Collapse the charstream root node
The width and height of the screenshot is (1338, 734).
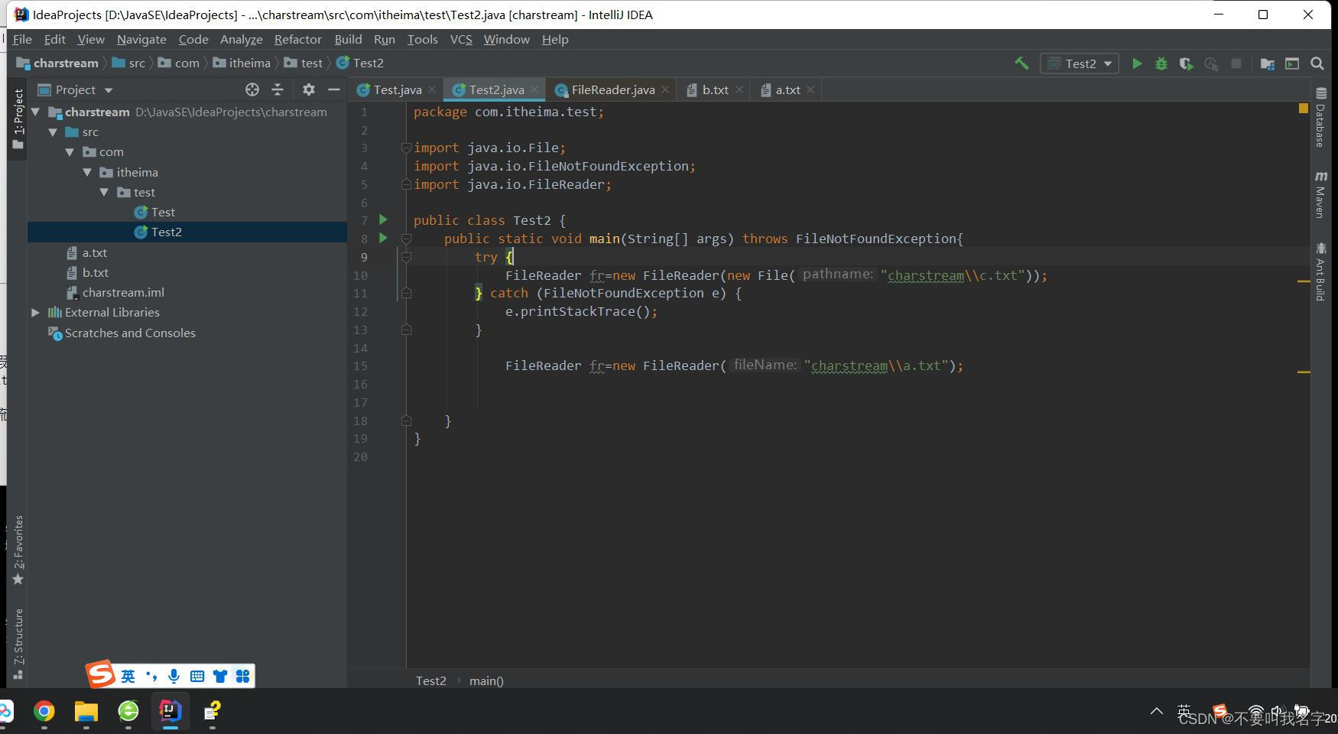(x=35, y=112)
